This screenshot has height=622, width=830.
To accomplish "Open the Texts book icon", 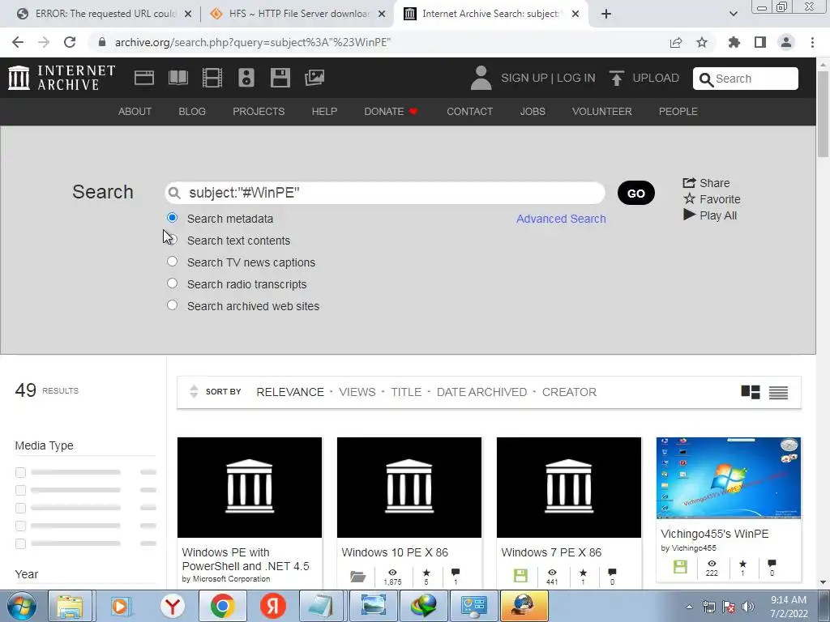I will (x=178, y=78).
